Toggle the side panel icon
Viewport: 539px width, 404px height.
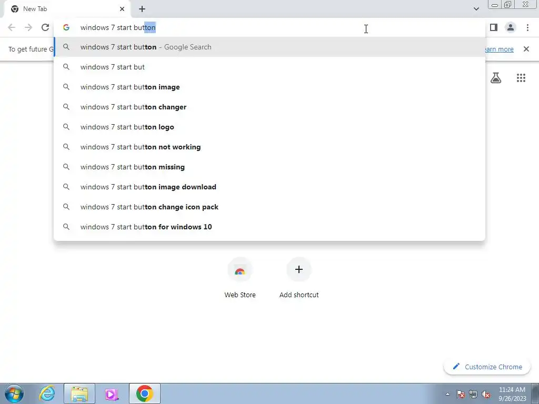click(x=494, y=27)
